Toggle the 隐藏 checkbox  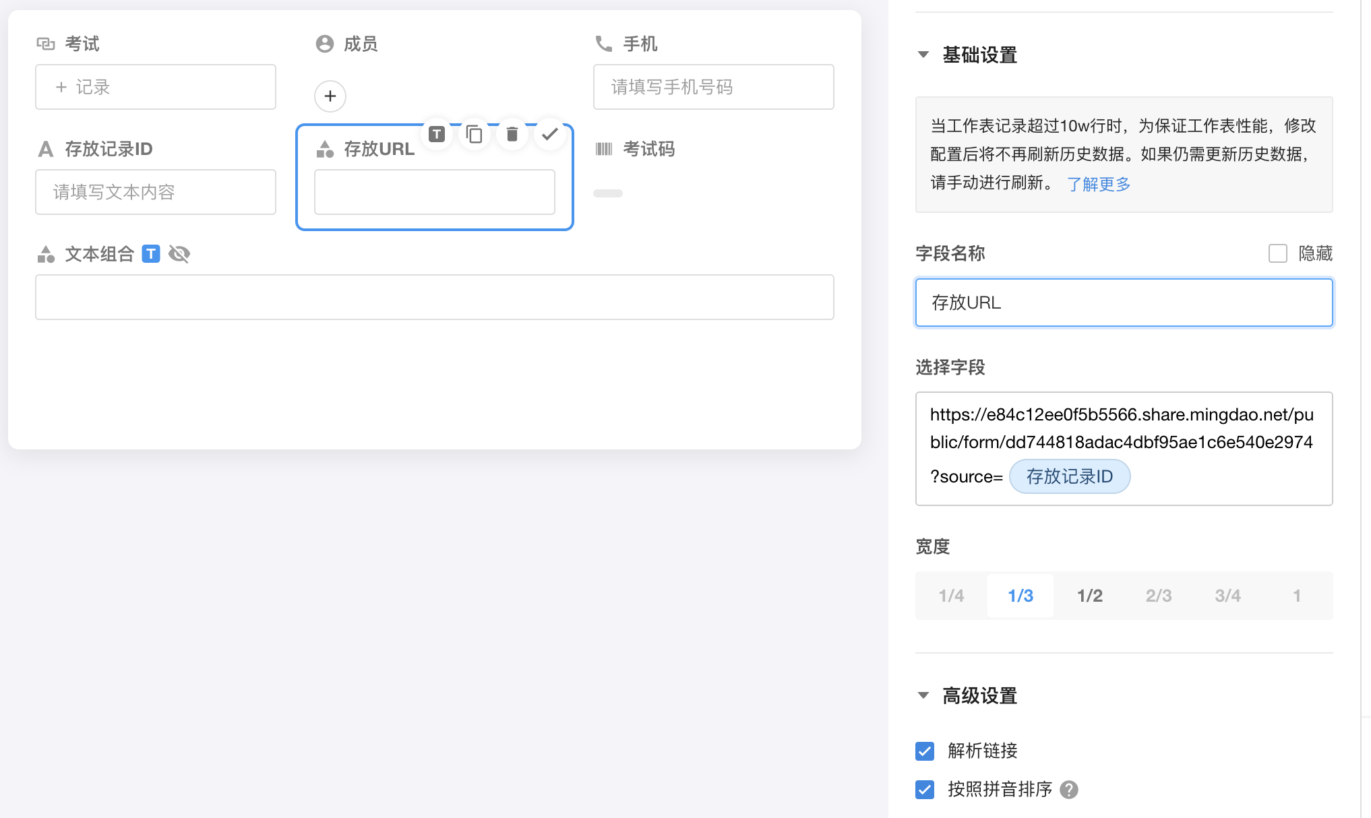1277,253
